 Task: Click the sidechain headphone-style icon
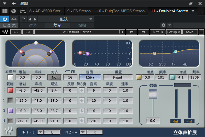coord(14,19)
